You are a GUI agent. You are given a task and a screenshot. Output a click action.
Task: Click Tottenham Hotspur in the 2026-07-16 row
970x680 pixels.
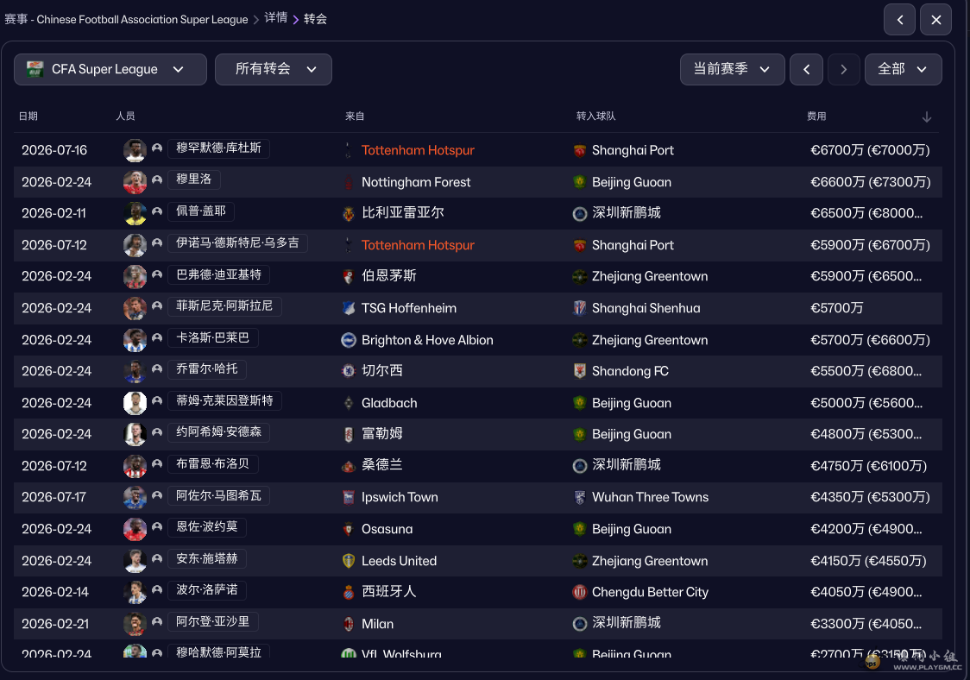coord(418,150)
